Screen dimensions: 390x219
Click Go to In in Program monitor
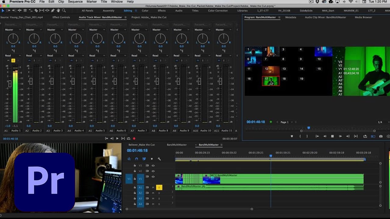[317, 136]
